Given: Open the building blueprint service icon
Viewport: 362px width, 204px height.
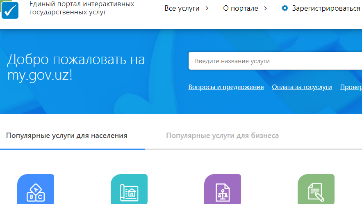Looking at the screenshot, I should 129,189.
